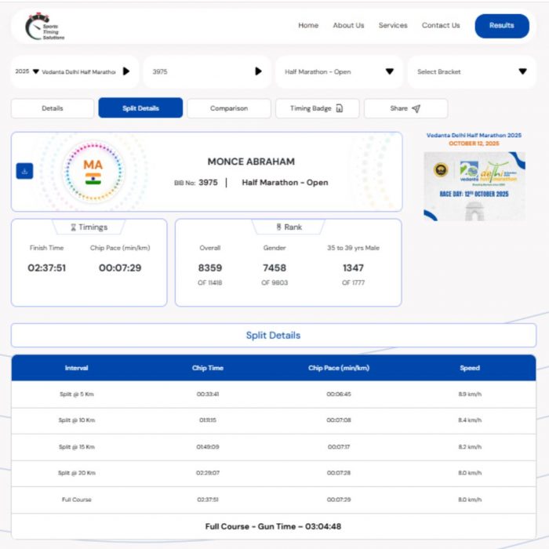549x549 pixels.
Task: Click the blue Results button
Action: click(x=501, y=25)
